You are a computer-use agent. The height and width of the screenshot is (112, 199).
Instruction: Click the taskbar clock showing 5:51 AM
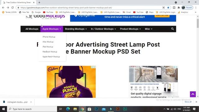click(x=187, y=109)
